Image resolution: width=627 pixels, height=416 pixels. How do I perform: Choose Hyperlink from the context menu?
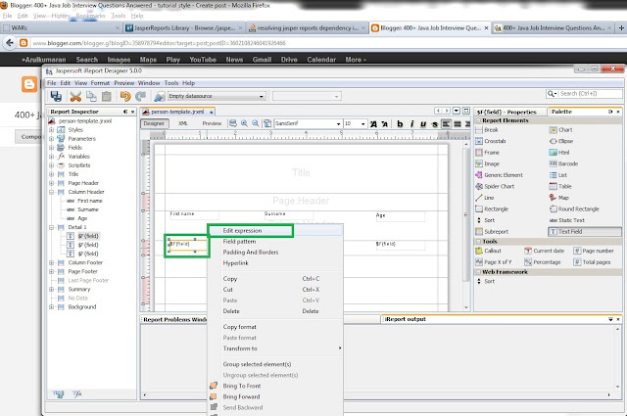click(275, 263)
